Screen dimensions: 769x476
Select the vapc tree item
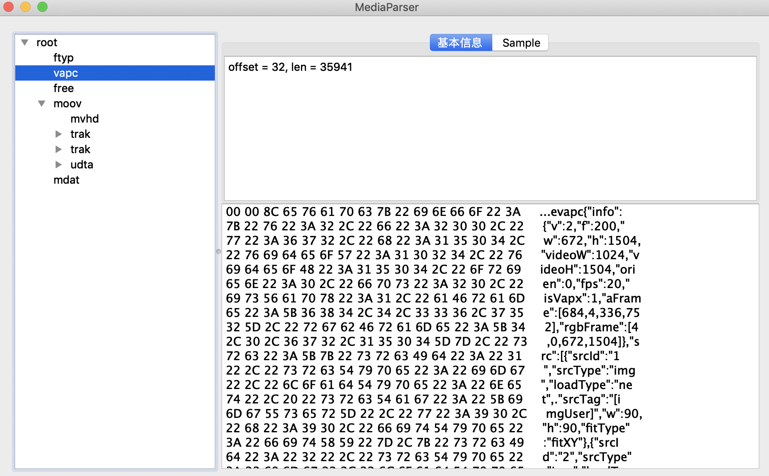115,73
